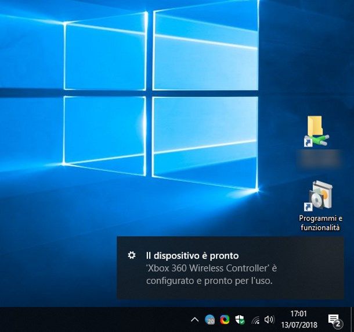Click the 'Xbox 360 Wireless Controller' notification message
354x332 pixels.
pyautogui.click(x=211, y=274)
